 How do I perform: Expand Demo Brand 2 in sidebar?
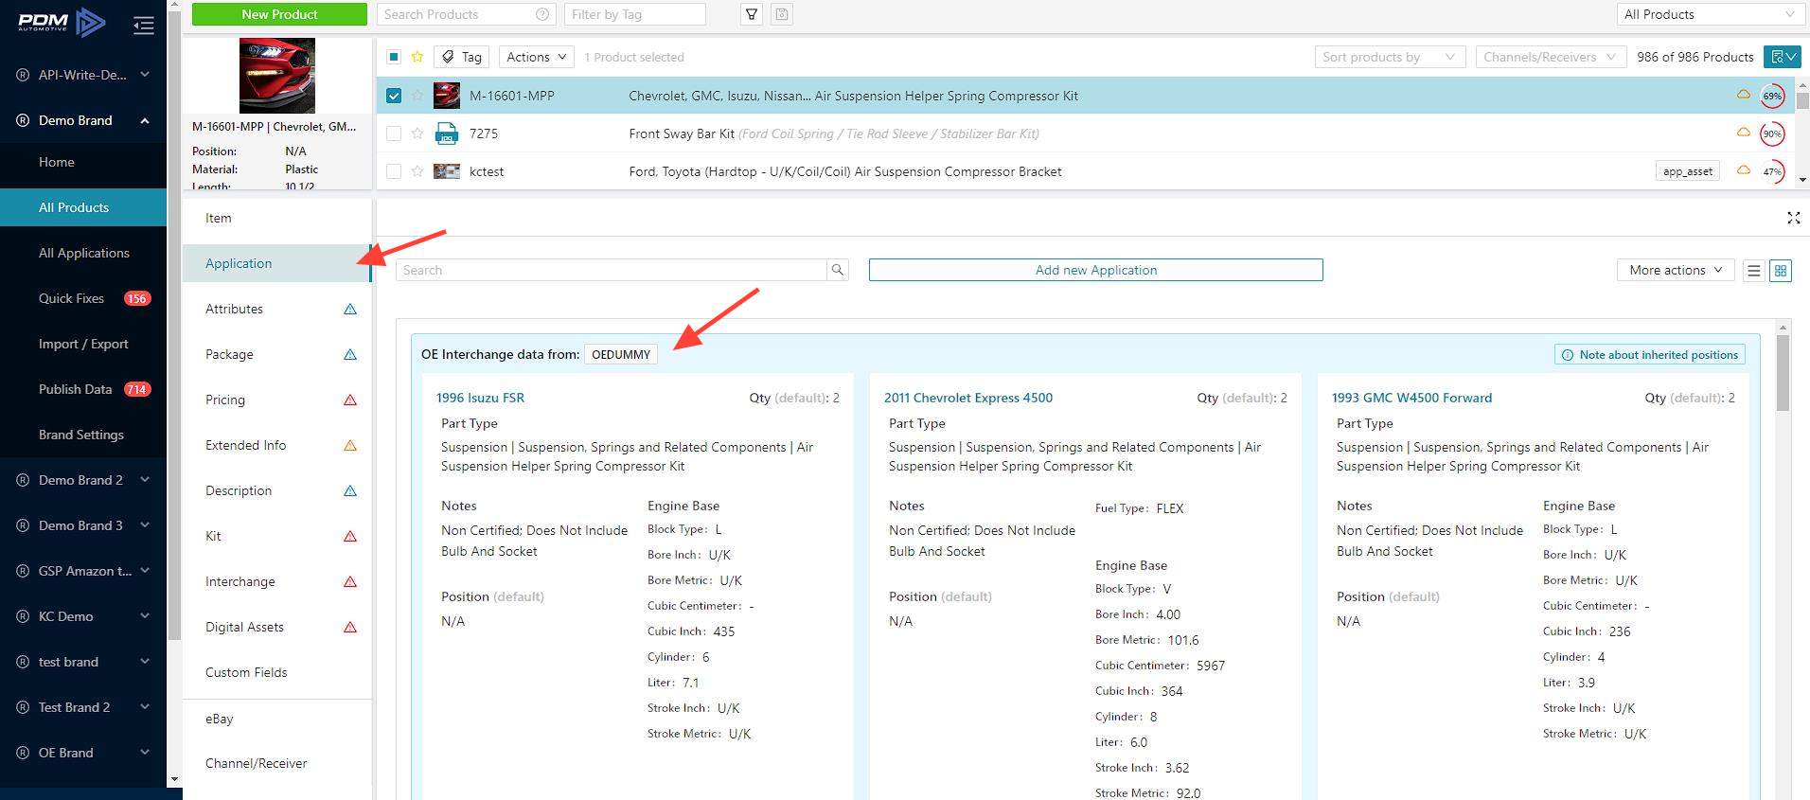tap(83, 480)
